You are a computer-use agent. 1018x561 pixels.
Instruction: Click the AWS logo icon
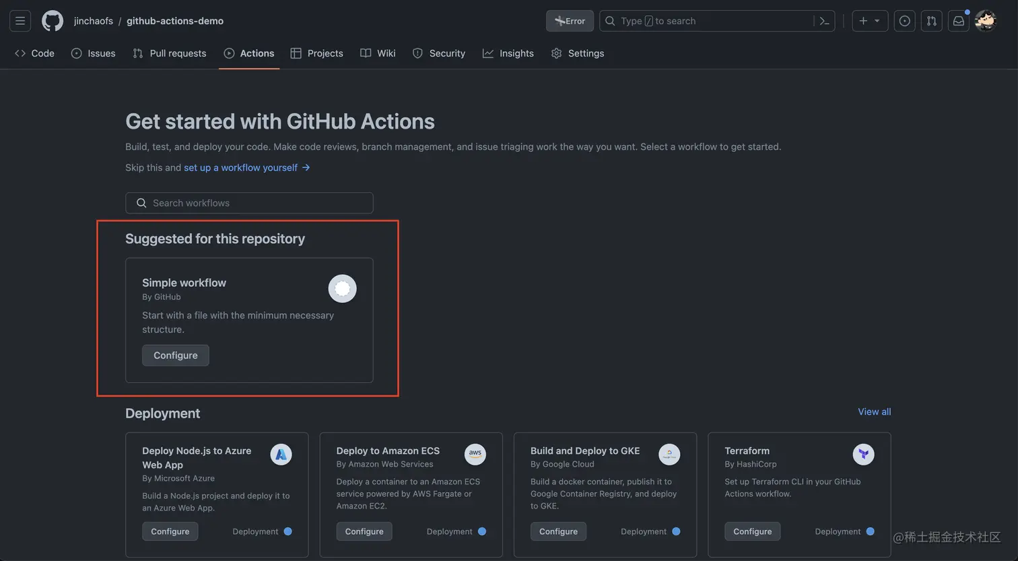(475, 455)
